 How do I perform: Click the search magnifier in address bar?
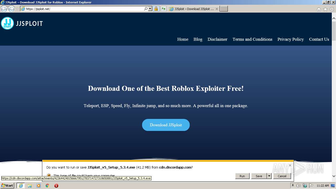[146, 9]
